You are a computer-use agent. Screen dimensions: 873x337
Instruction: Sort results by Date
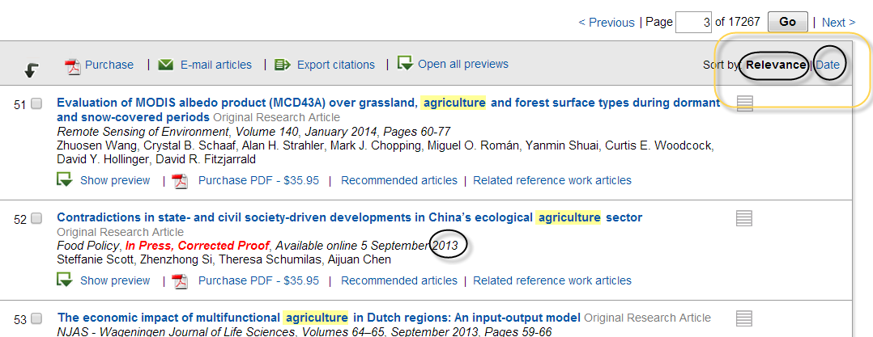pos(828,65)
